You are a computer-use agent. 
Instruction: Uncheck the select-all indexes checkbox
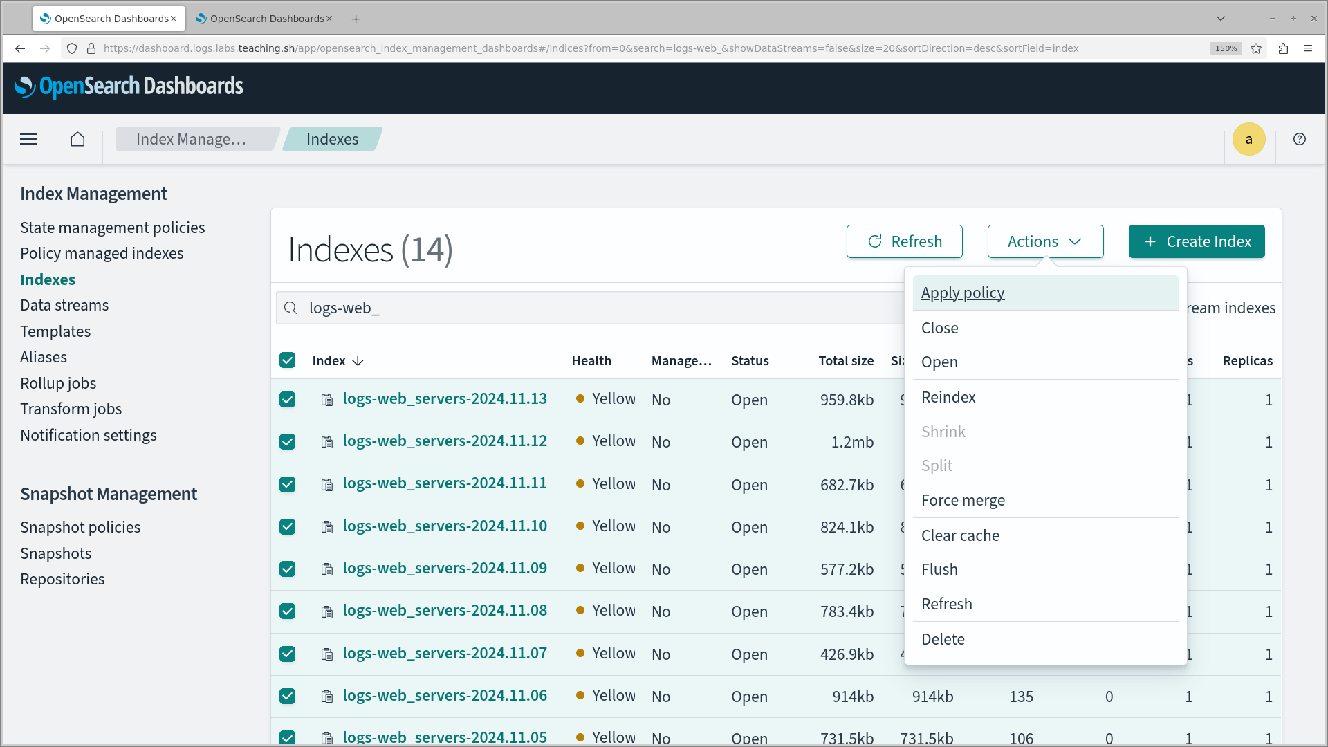point(288,360)
